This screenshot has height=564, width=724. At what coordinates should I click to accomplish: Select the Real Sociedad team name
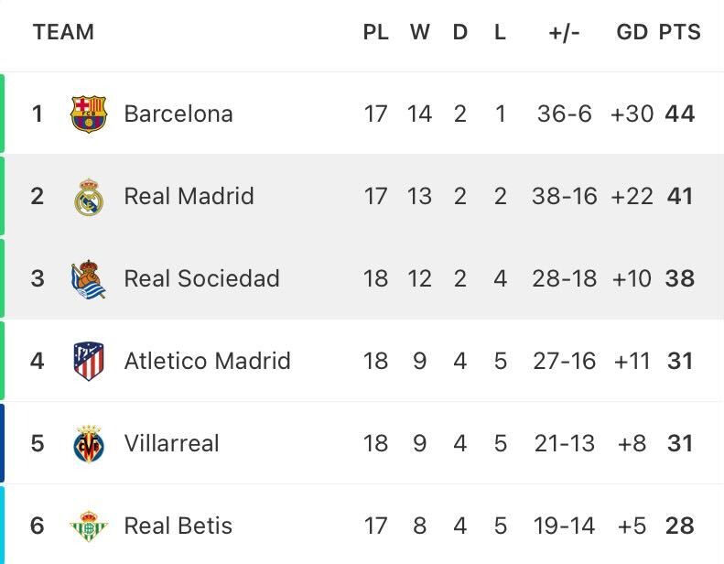tap(201, 278)
